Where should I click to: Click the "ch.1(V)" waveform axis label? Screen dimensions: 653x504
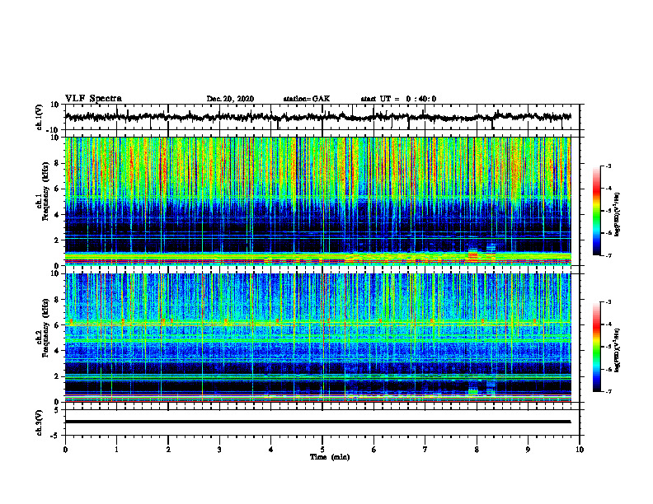(40, 117)
